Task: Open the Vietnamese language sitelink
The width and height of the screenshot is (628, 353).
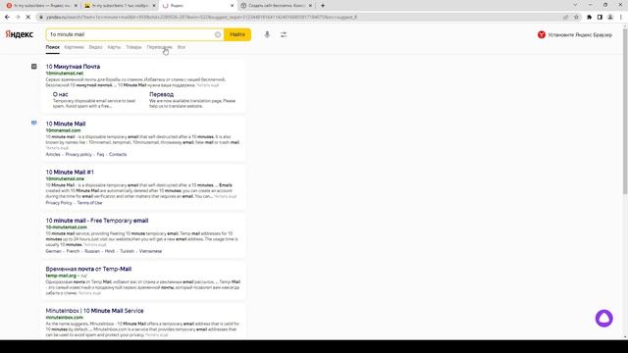Action: click(150, 251)
